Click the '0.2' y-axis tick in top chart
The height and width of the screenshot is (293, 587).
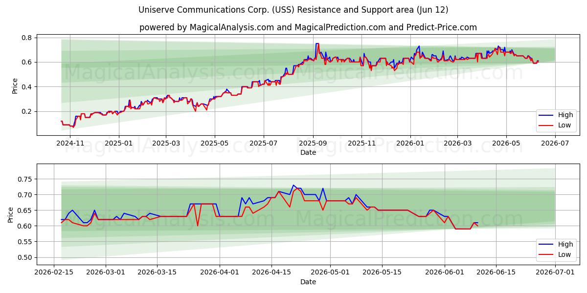pyautogui.click(x=27, y=111)
